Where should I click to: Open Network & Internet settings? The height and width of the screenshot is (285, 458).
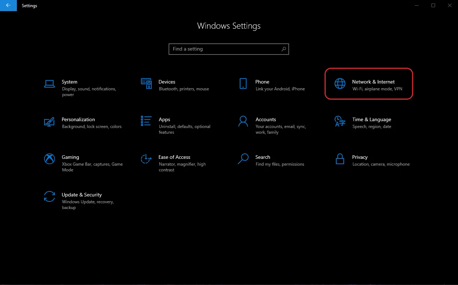click(369, 84)
